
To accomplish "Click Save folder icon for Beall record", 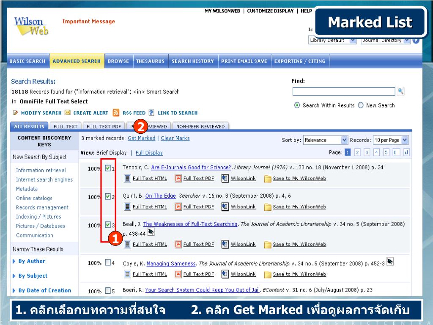I will click(267, 244).
